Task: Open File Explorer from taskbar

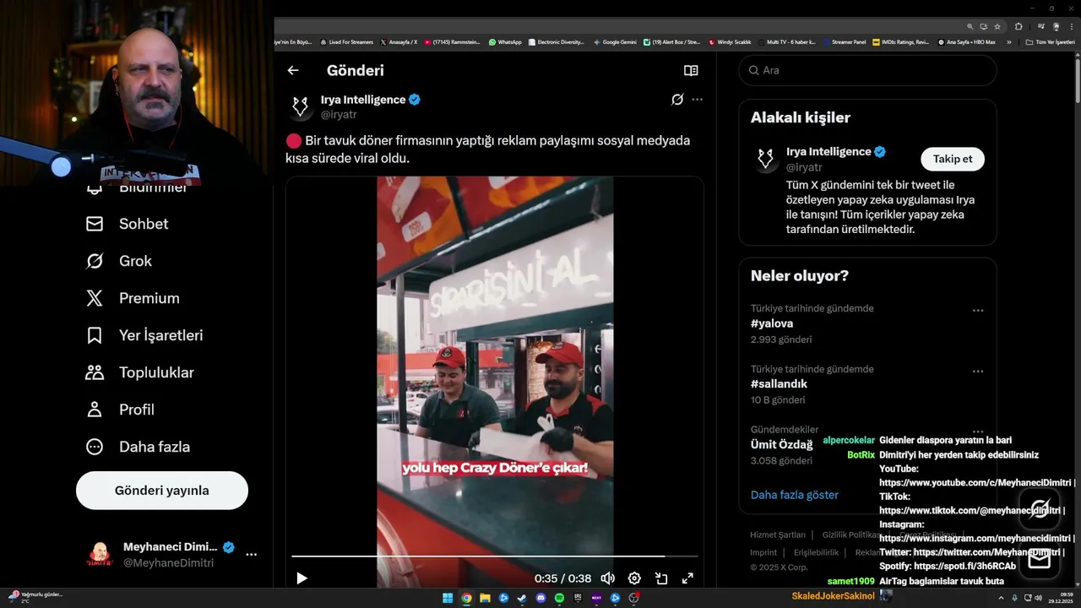Action: point(485,598)
